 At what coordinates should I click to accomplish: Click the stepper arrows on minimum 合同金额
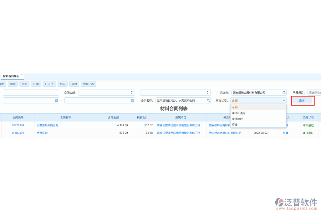click(x=132, y=92)
